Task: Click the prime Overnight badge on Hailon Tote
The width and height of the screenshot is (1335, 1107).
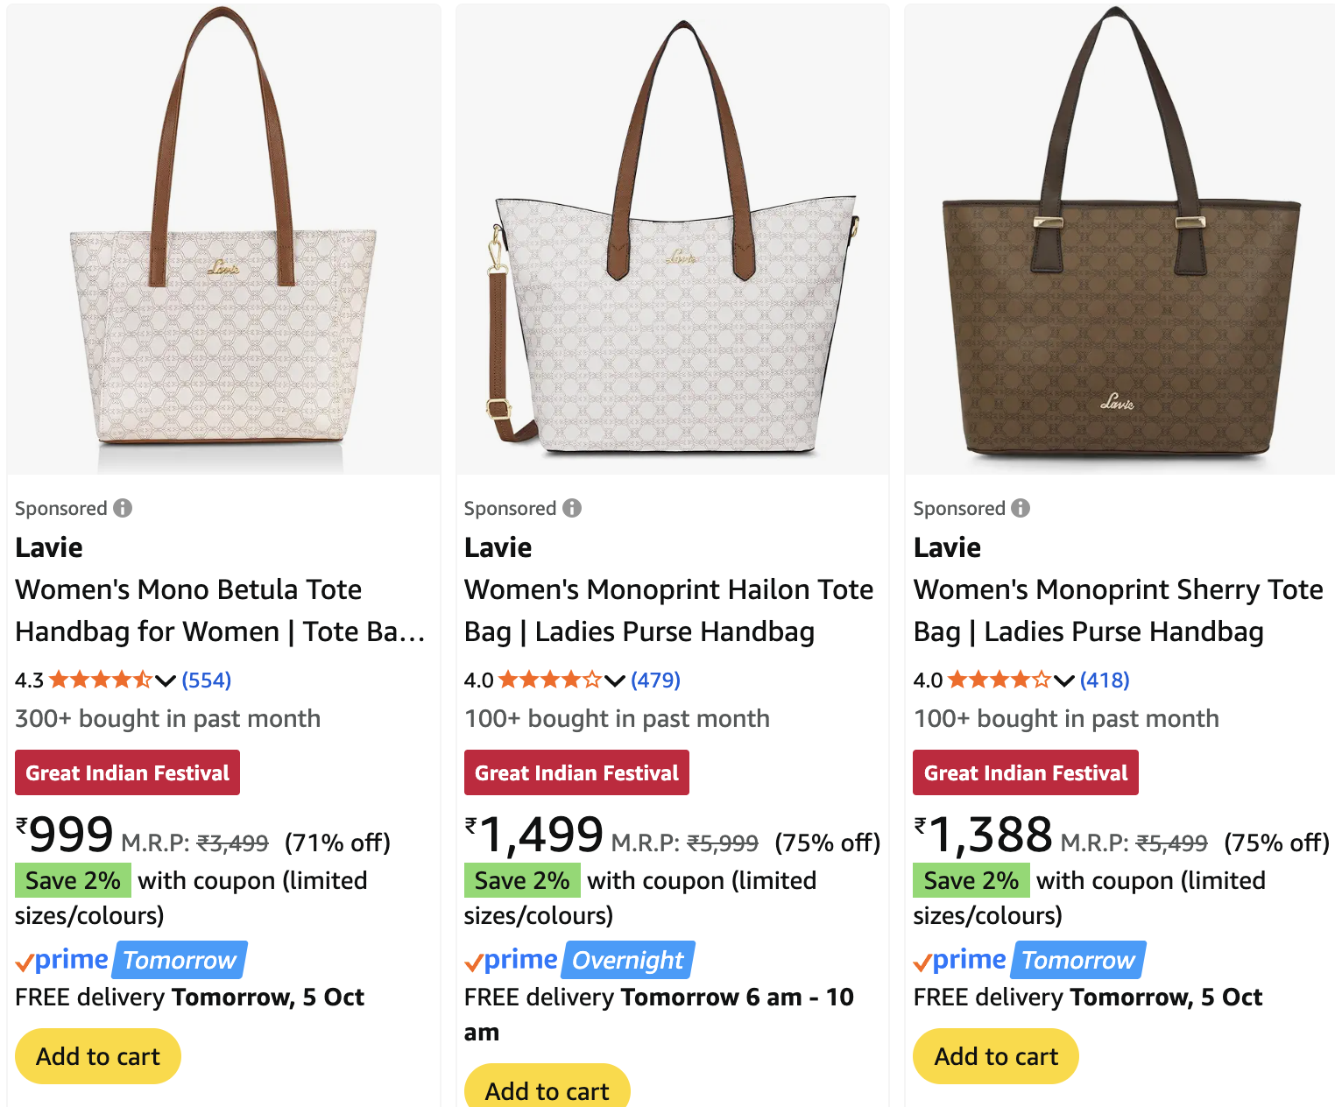Action: point(580,960)
